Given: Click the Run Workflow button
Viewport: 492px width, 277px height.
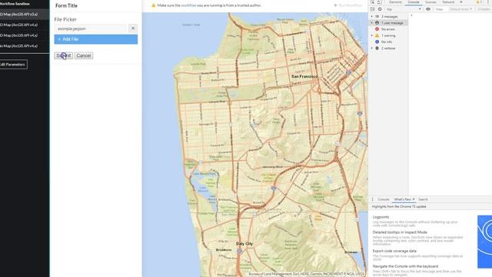Looking at the screenshot, I should [x=348, y=5].
